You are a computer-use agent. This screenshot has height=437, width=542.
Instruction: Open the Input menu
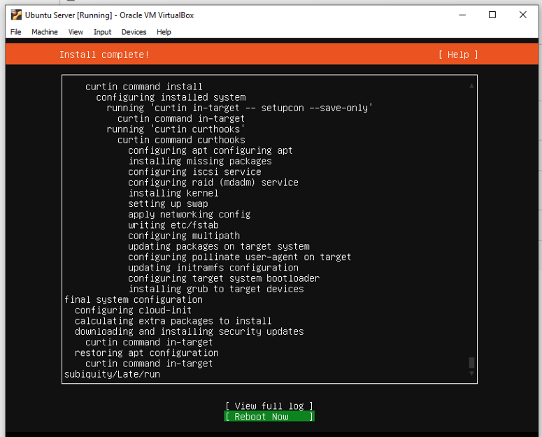102,32
